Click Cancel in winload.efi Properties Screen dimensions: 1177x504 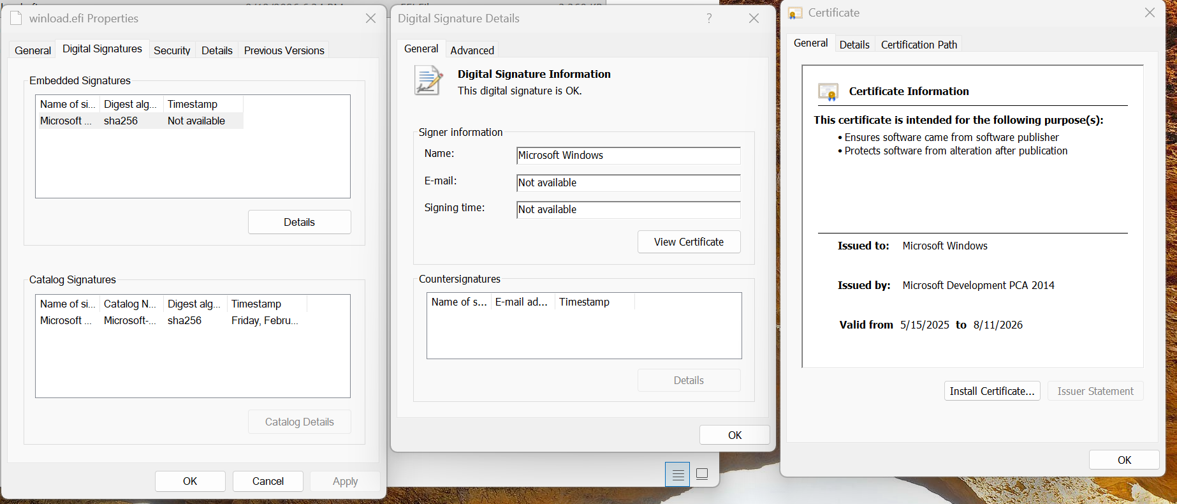coord(268,481)
